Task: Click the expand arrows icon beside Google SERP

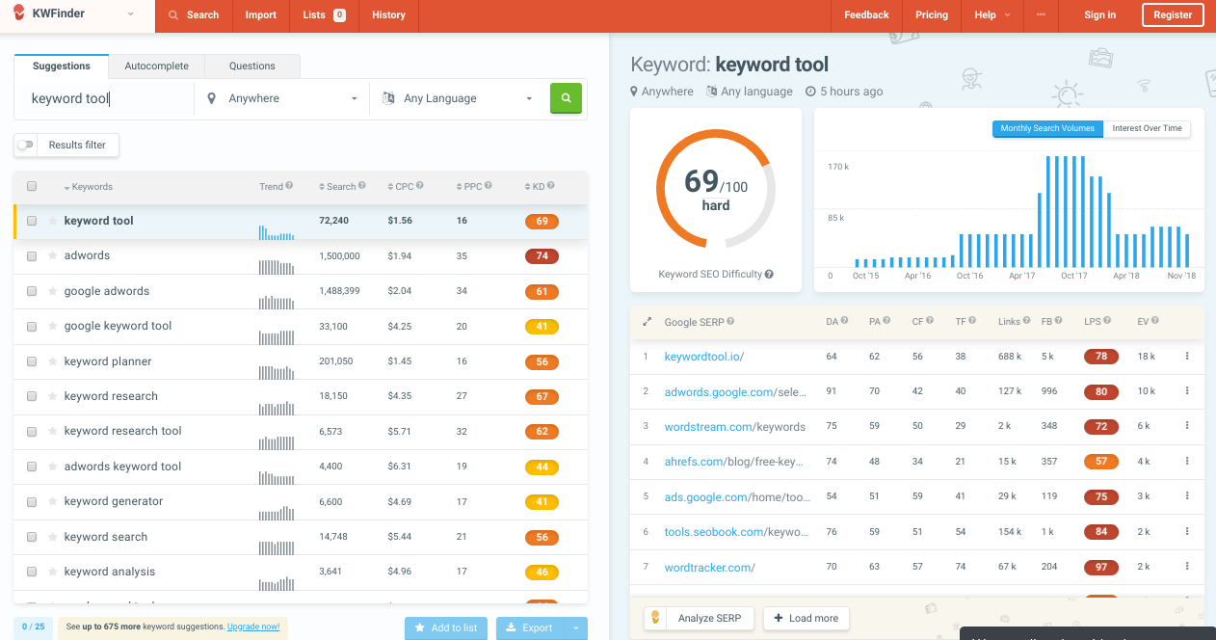Action: click(x=647, y=322)
